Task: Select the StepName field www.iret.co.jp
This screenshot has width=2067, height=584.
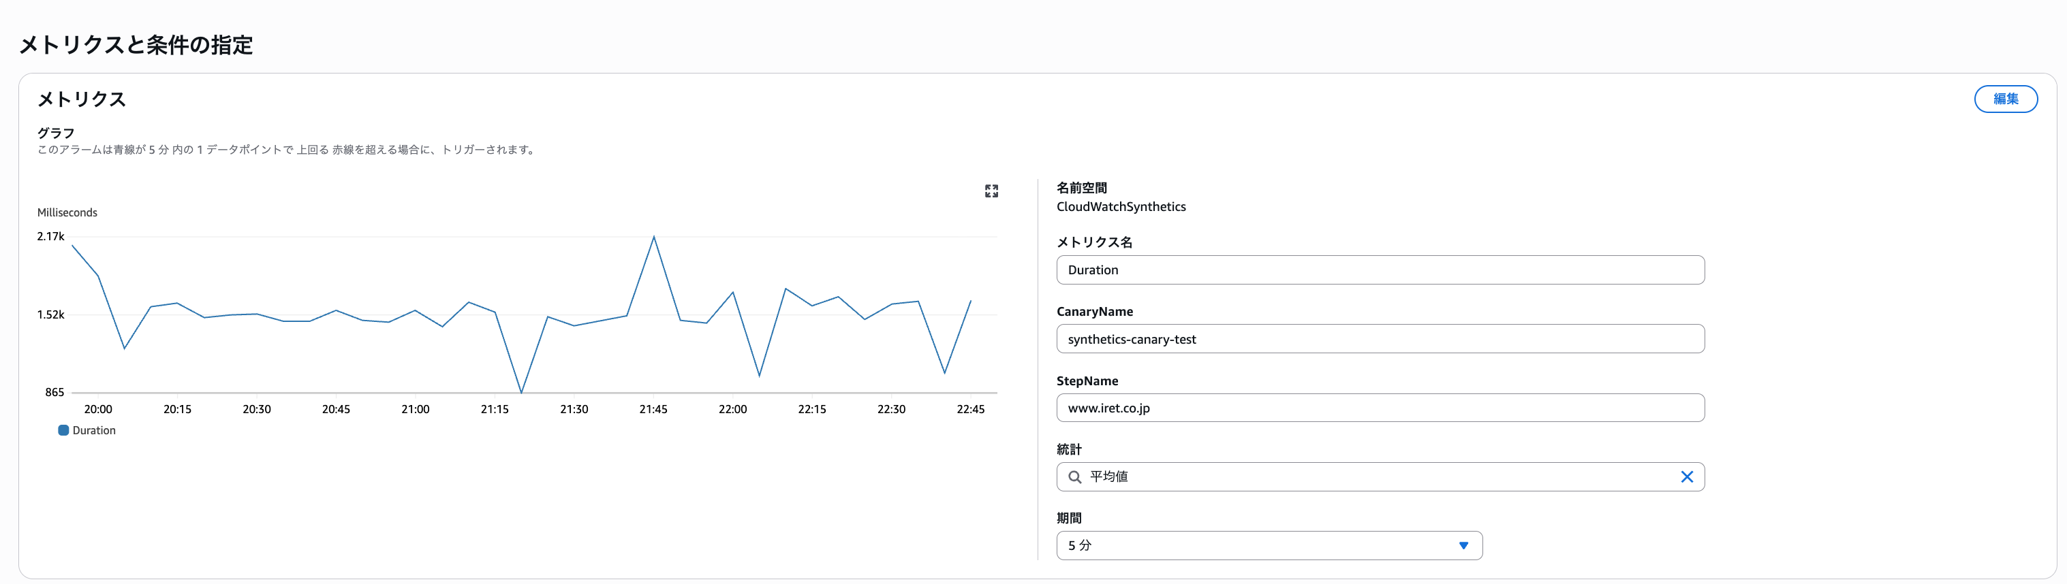Action: (x=1380, y=408)
